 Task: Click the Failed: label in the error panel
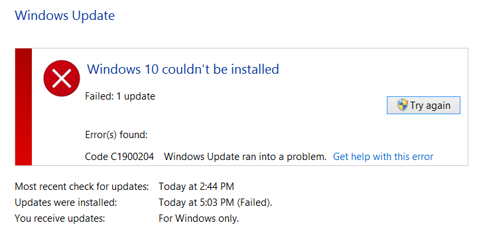click(x=100, y=96)
